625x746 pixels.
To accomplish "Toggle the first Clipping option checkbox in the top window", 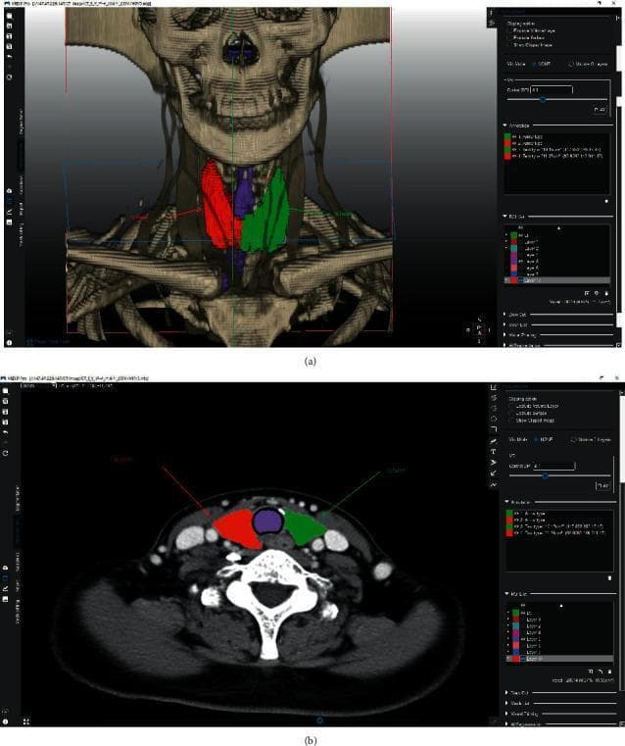I will (509, 30).
